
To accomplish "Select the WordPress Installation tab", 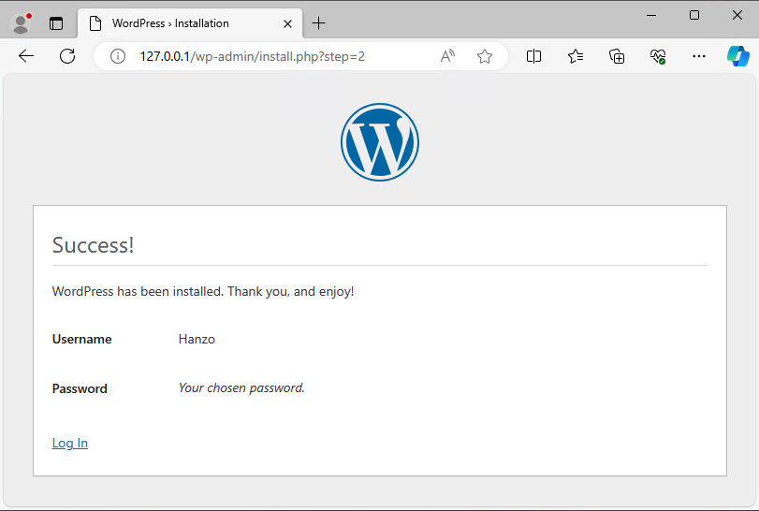I will [178, 23].
